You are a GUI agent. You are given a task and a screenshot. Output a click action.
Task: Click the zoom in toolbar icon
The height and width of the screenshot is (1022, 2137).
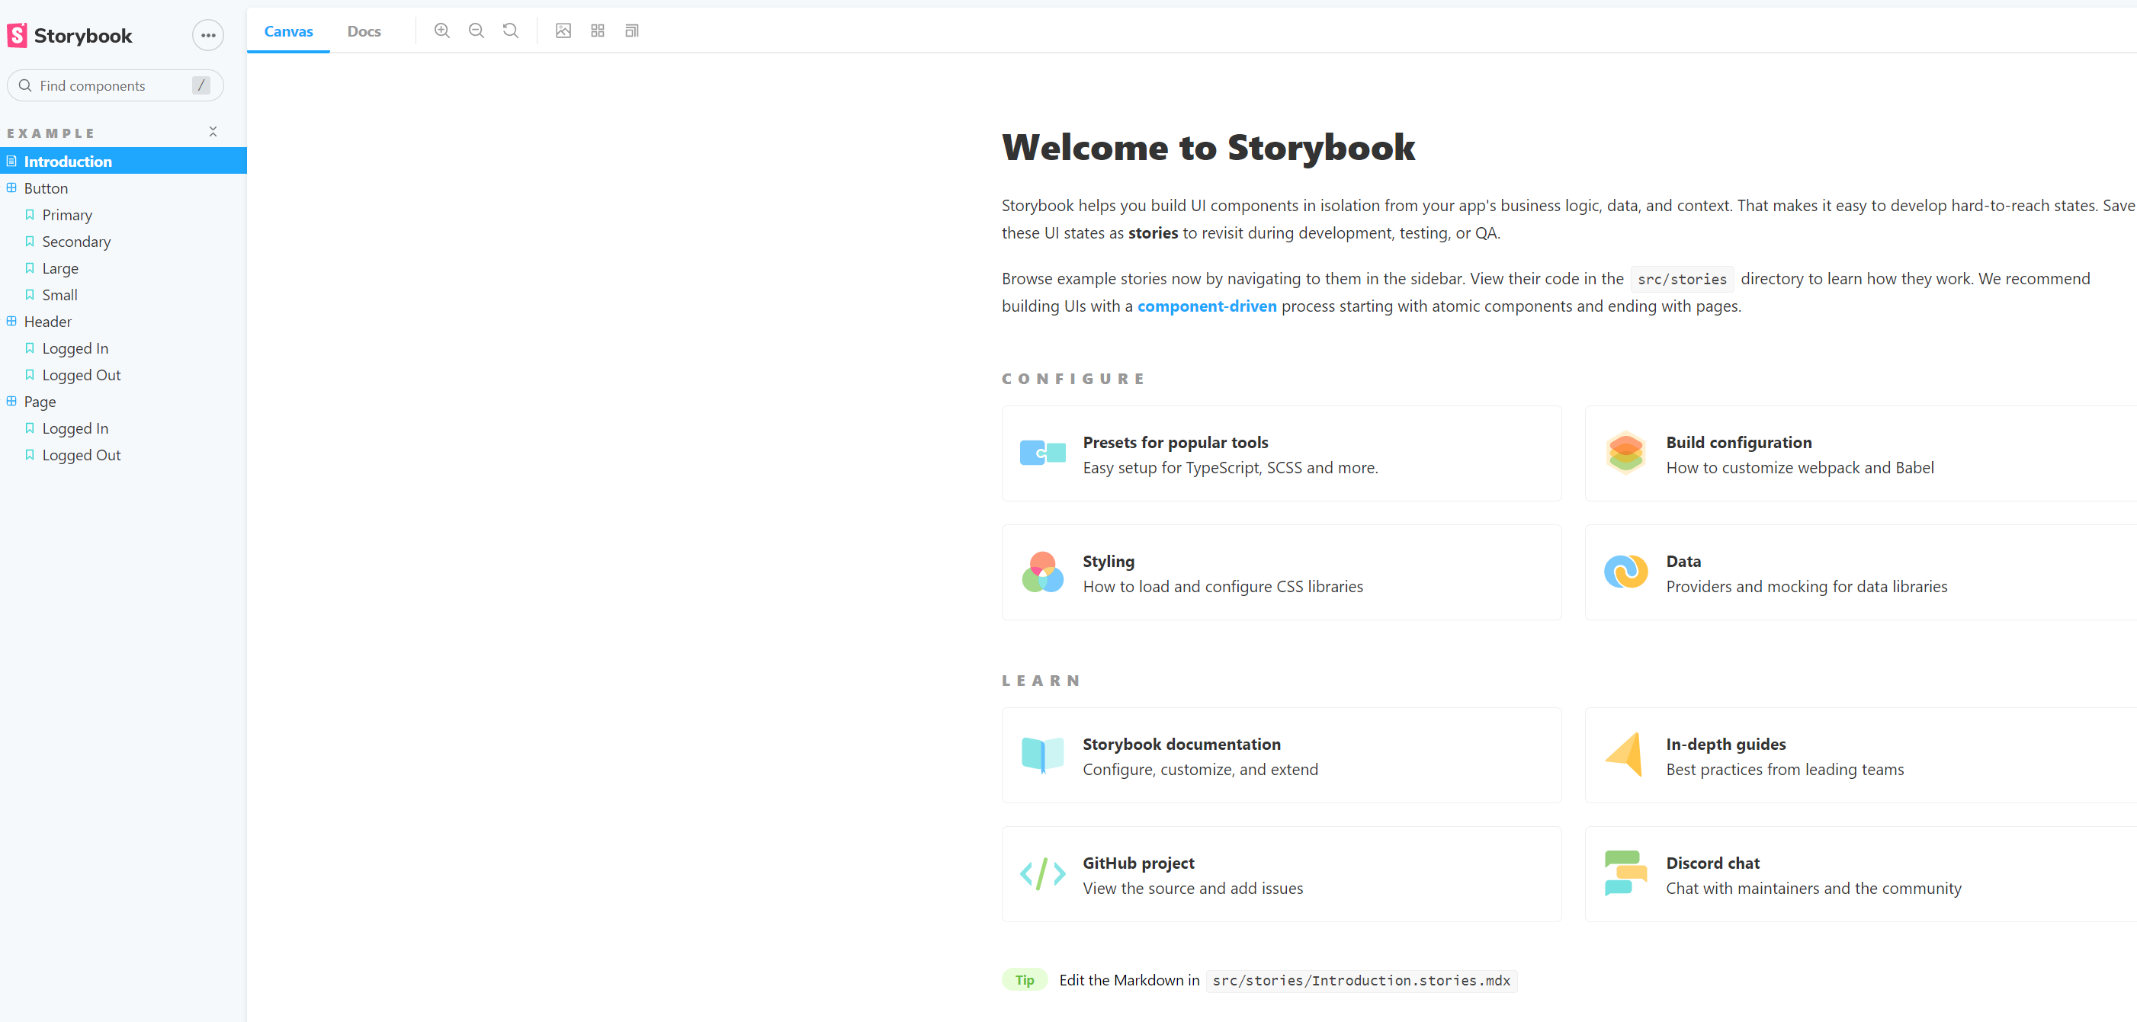[x=442, y=30]
